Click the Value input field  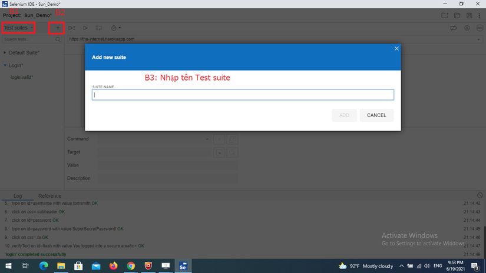pyautogui.click(x=168, y=165)
